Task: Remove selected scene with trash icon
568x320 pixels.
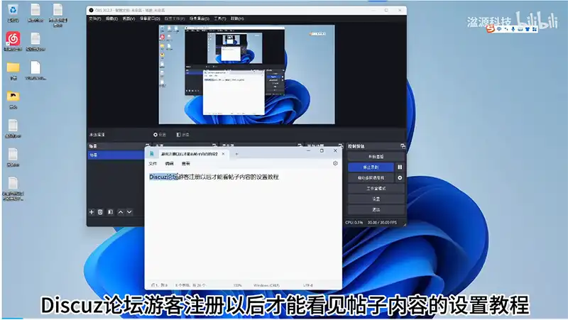Action: pyautogui.click(x=101, y=211)
